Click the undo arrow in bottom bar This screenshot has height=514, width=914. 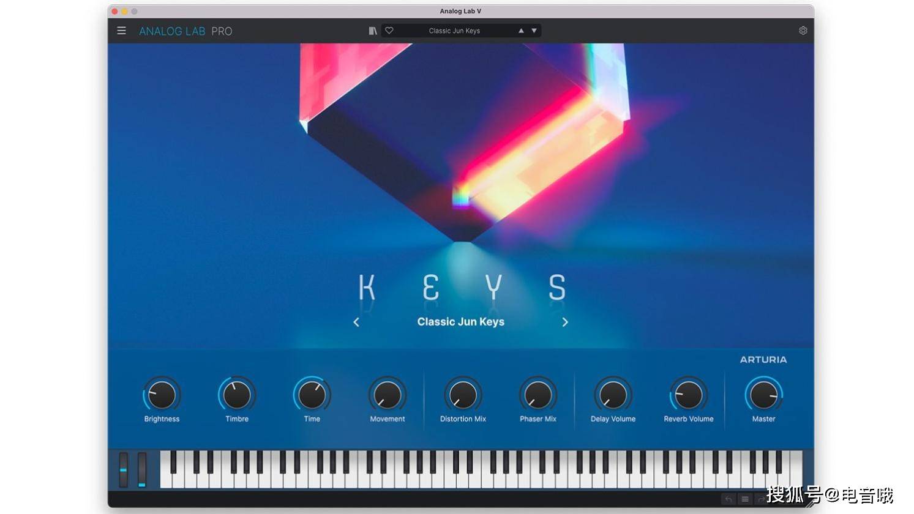point(729,499)
